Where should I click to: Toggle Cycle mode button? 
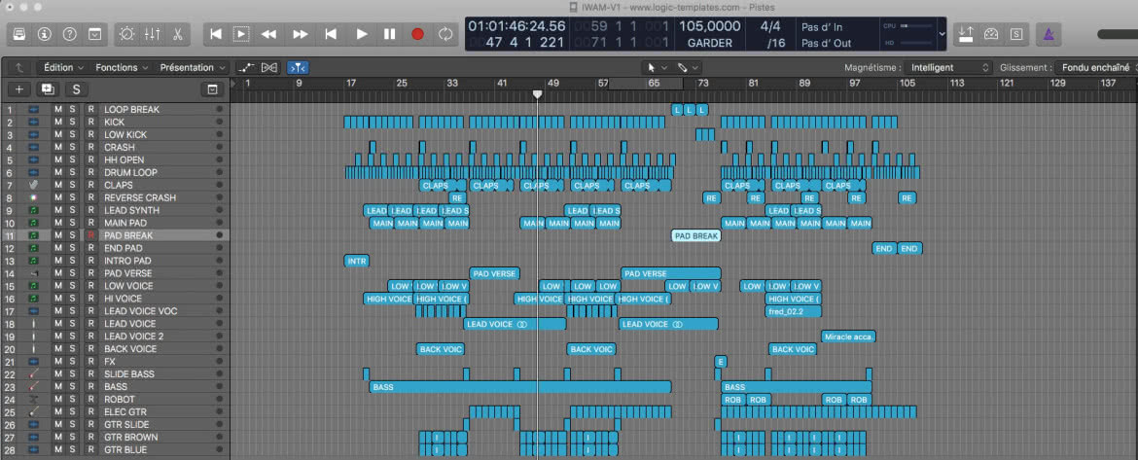pyautogui.click(x=445, y=34)
